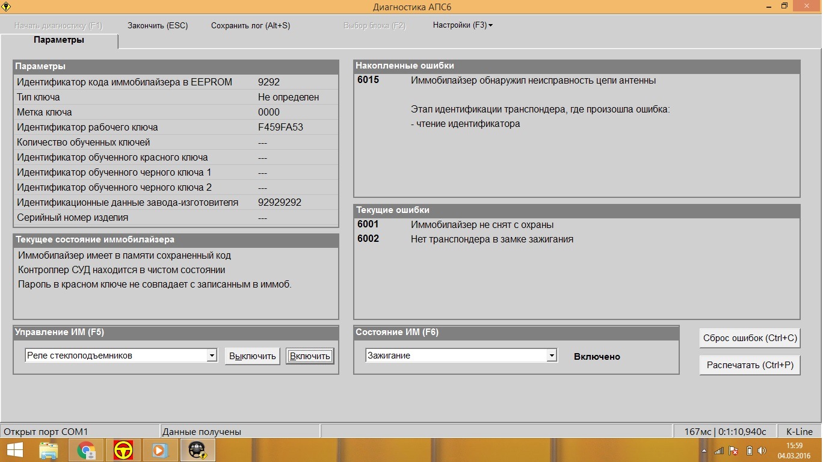
Task: Click the Пароль в красном ключе status line
Action: 155,284
